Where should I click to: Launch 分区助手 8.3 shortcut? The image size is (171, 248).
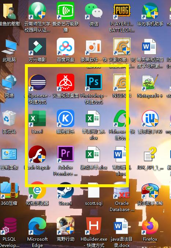(x=150, y=190)
